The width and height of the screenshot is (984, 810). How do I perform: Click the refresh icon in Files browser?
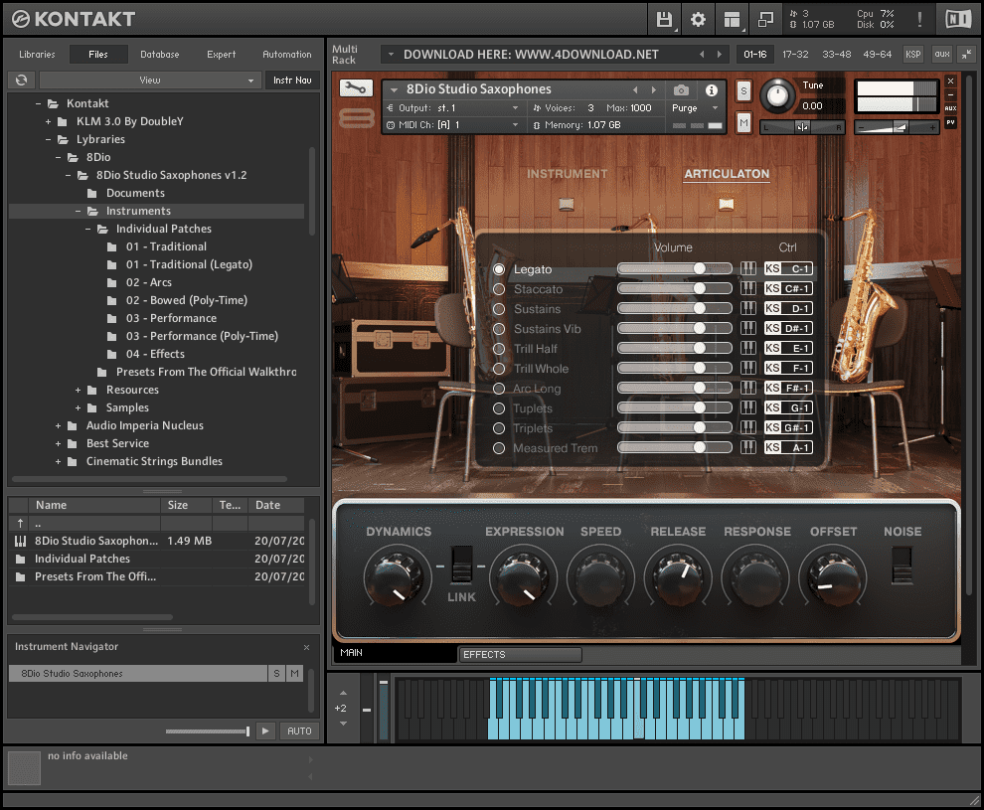click(x=21, y=80)
